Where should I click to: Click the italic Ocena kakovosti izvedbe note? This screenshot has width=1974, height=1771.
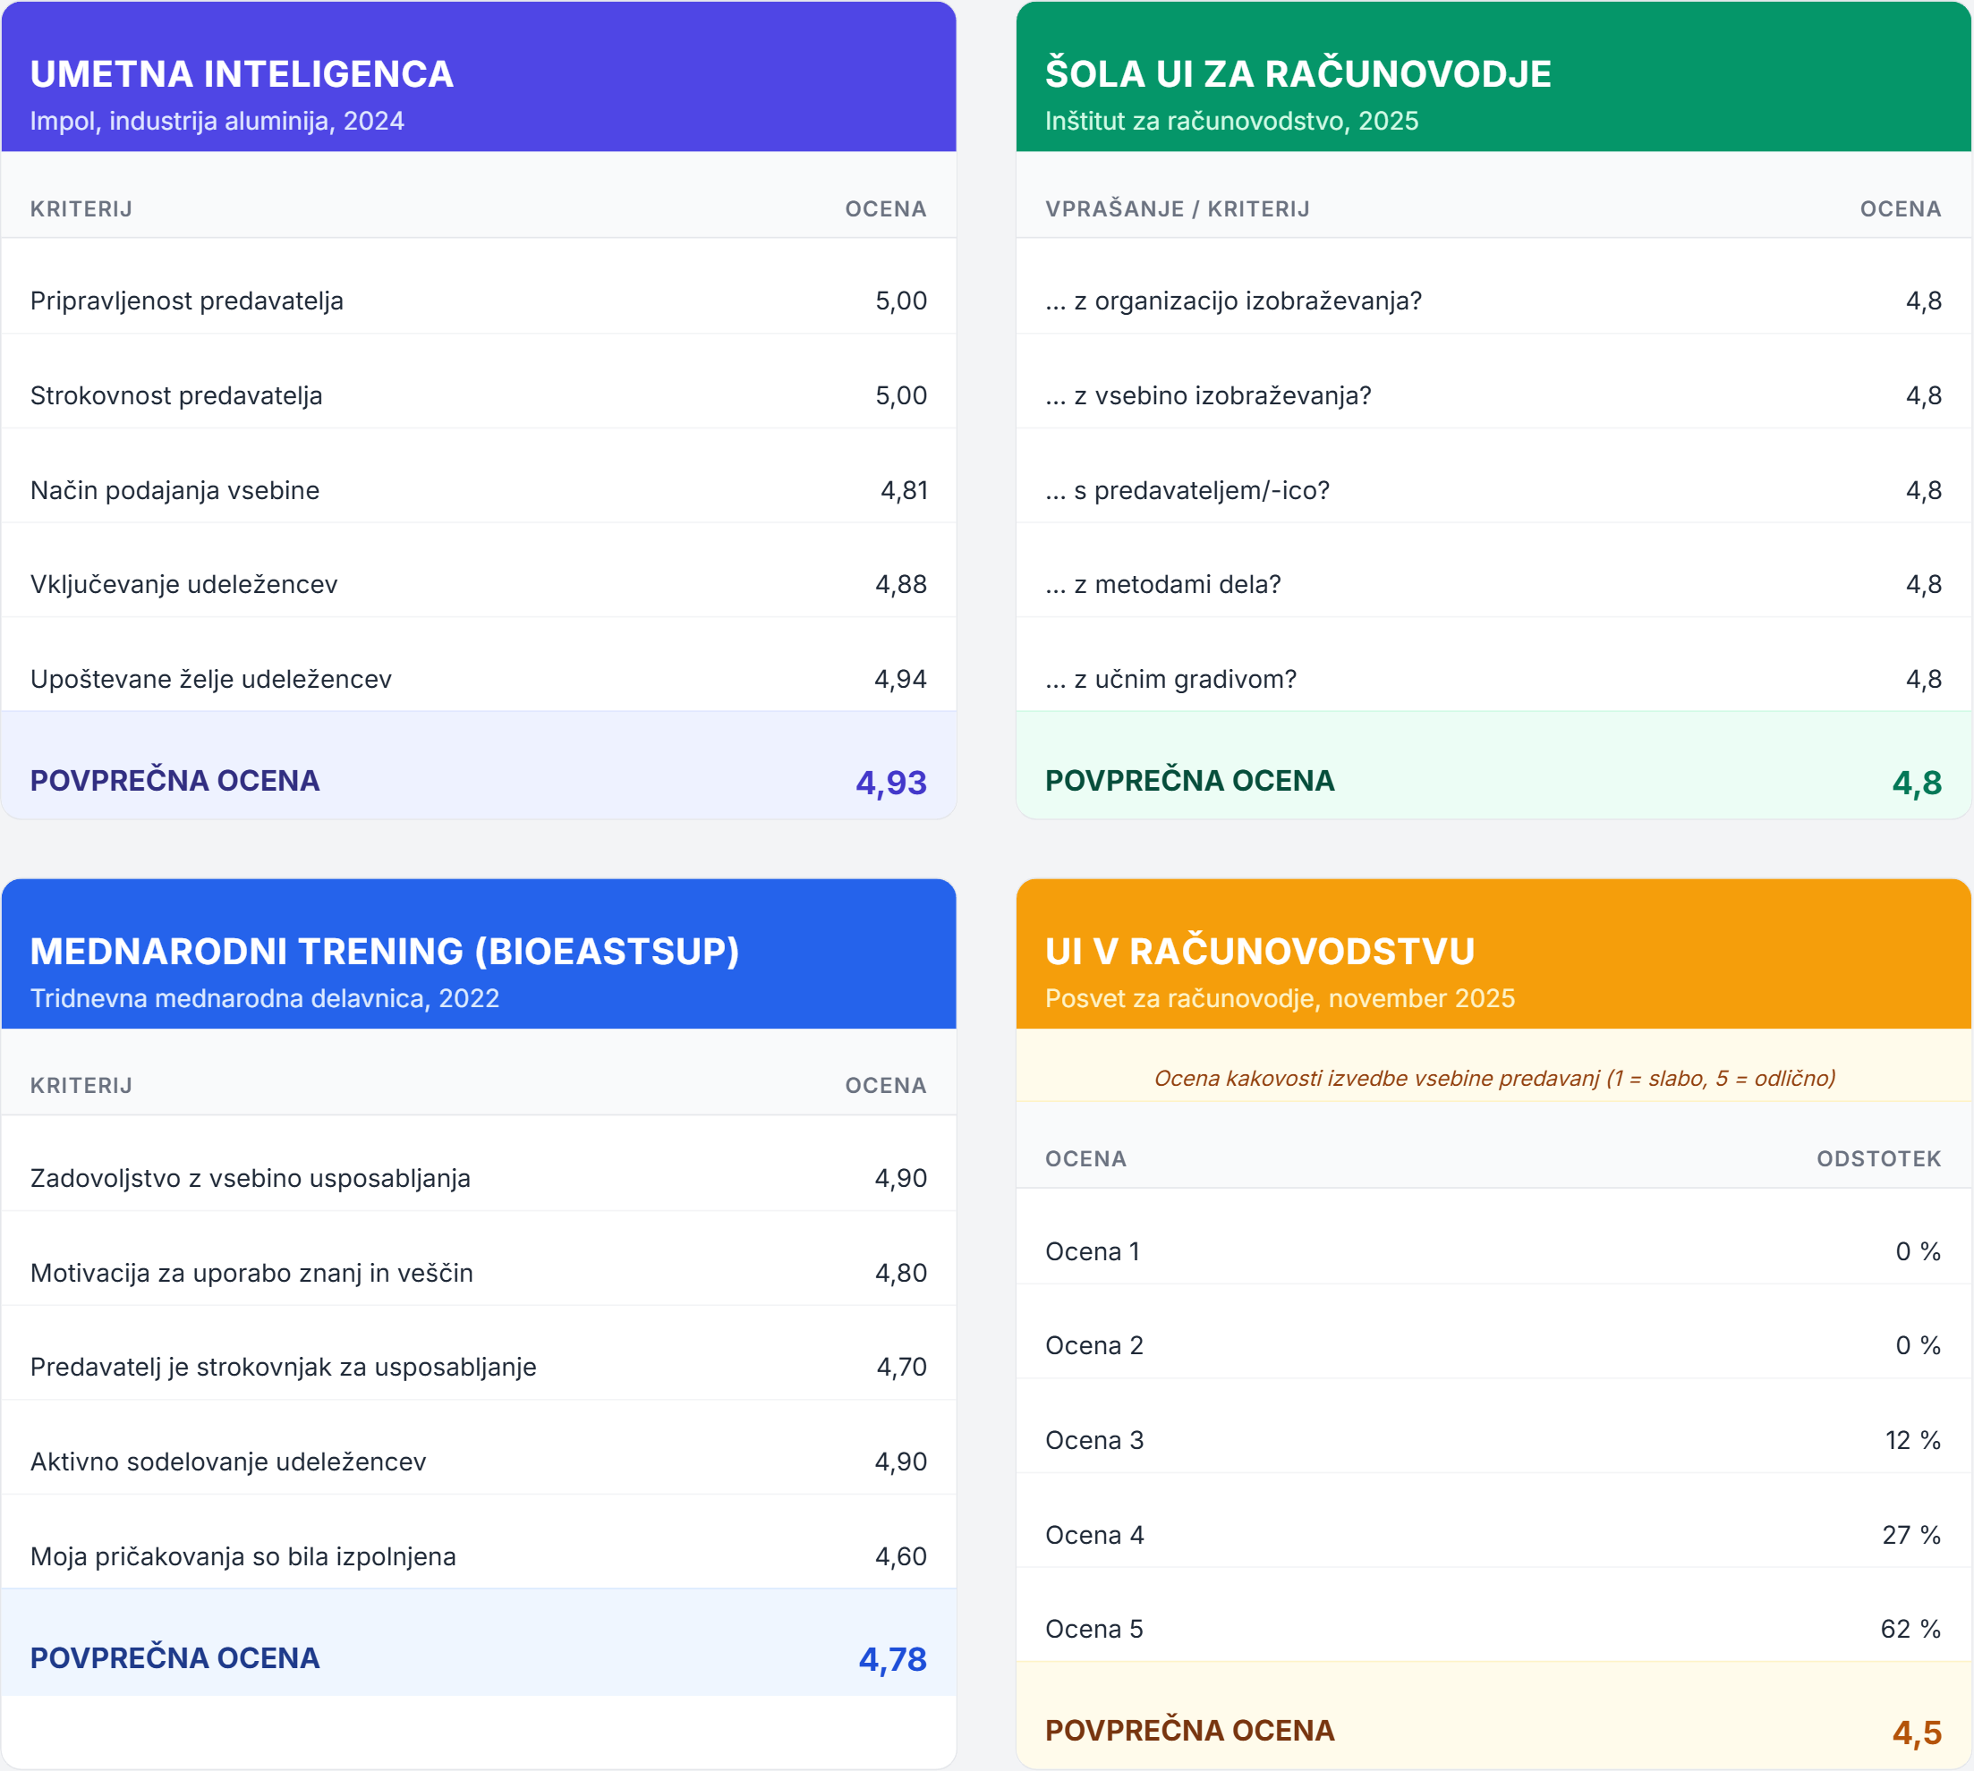(1494, 1078)
